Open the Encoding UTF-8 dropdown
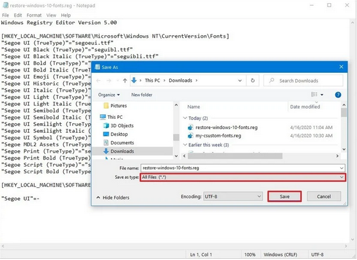The image size is (357, 260). click(x=233, y=197)
